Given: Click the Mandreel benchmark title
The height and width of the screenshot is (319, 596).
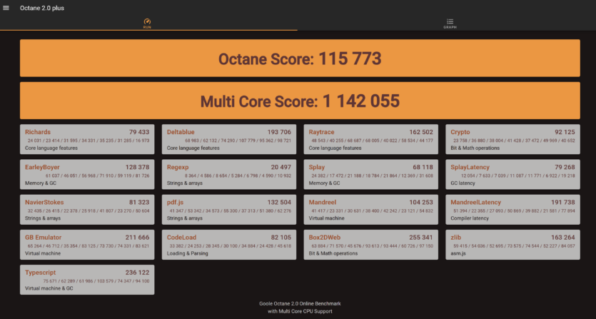Looking at the screenshot, I should pos(323,202).
